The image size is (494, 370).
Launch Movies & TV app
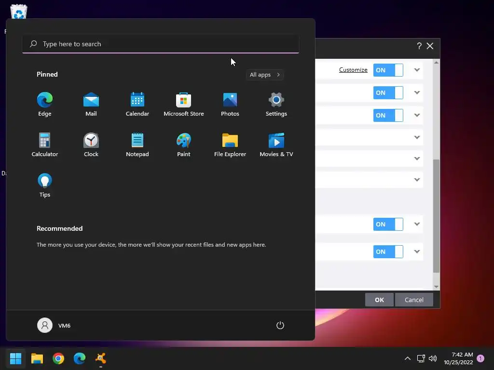[276, 145]
